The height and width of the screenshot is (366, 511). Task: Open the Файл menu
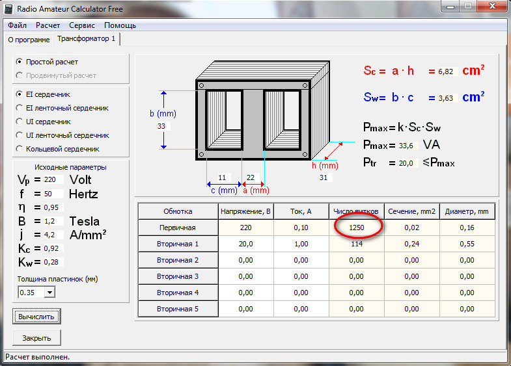pyautogui.click(x=18, y=25)
